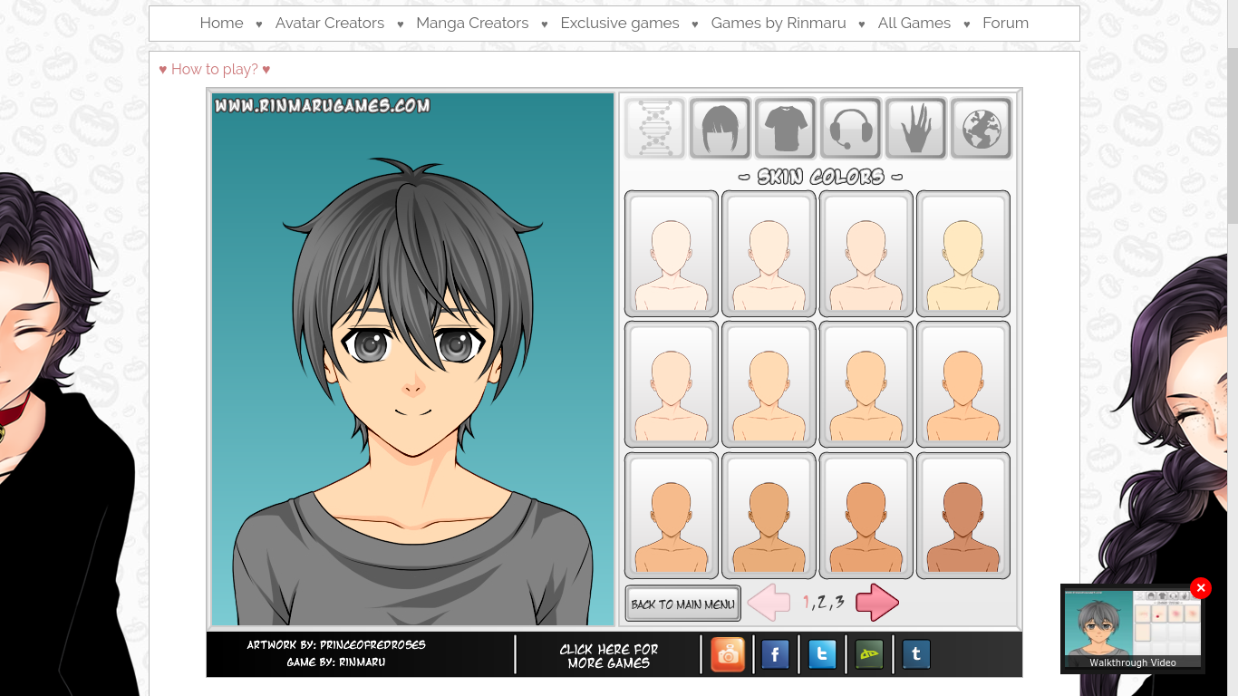
Task: Click here for more games banner
Action: (x=609, y=655)
